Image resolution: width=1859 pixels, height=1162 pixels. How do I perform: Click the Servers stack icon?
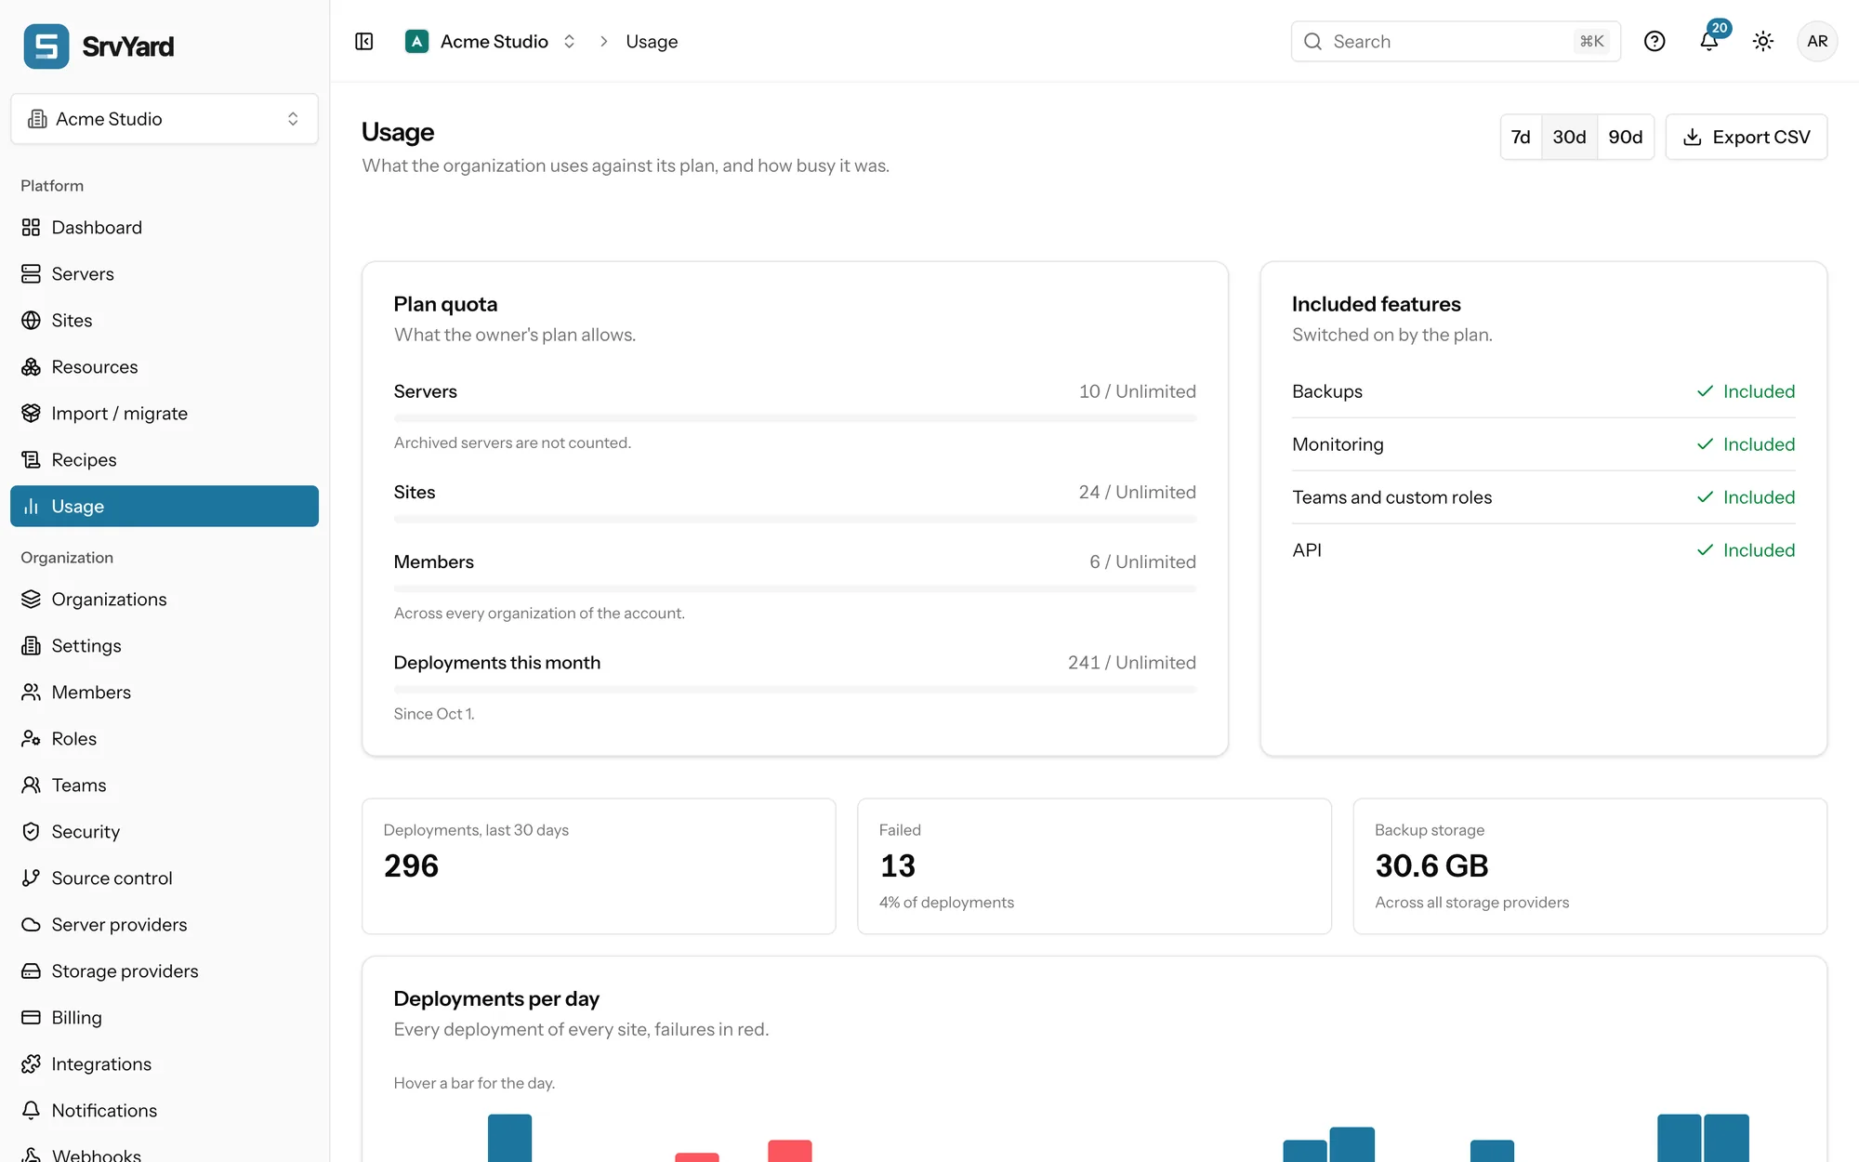[x=32, y=274]
